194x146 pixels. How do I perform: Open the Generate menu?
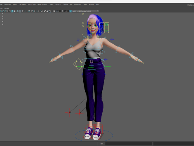pyautogui.click(x=78, y=4)
